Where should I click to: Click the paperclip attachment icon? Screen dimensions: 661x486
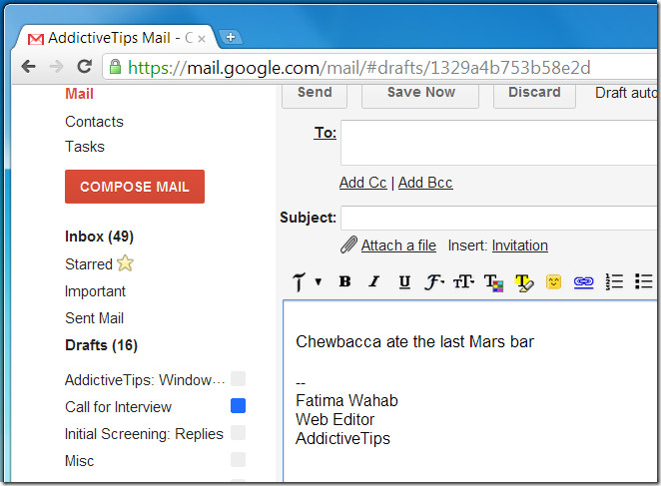pyautogui.click(x=348, y=244)
